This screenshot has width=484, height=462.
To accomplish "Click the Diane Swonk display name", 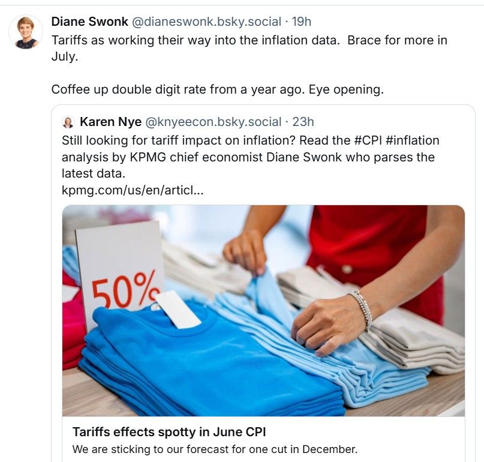I will click(89, 22).
